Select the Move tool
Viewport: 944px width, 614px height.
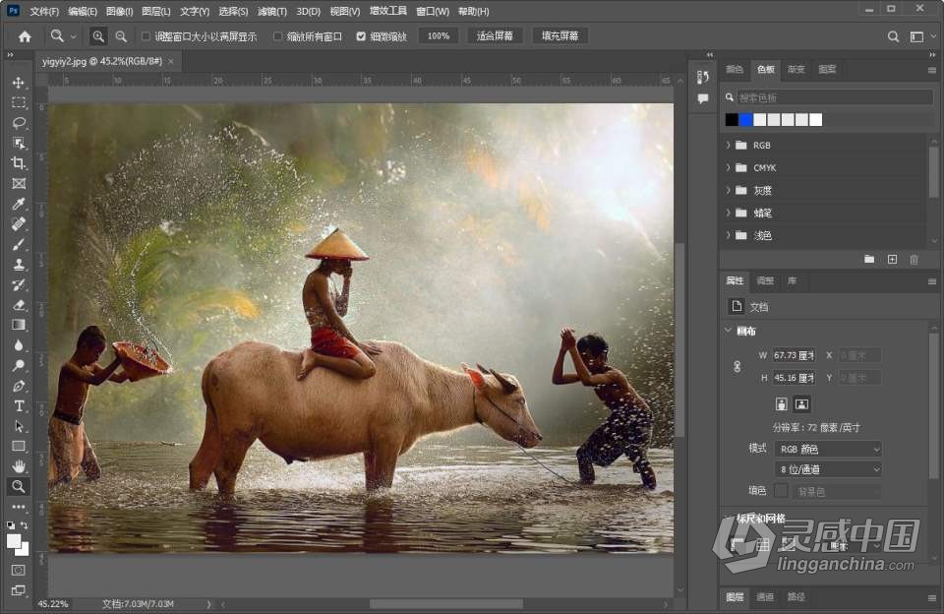point(19,83)
